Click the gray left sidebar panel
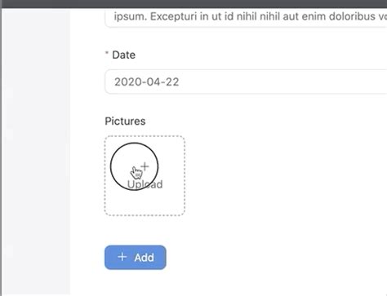The height and width of the screenshot is (296, 387). 36,152
